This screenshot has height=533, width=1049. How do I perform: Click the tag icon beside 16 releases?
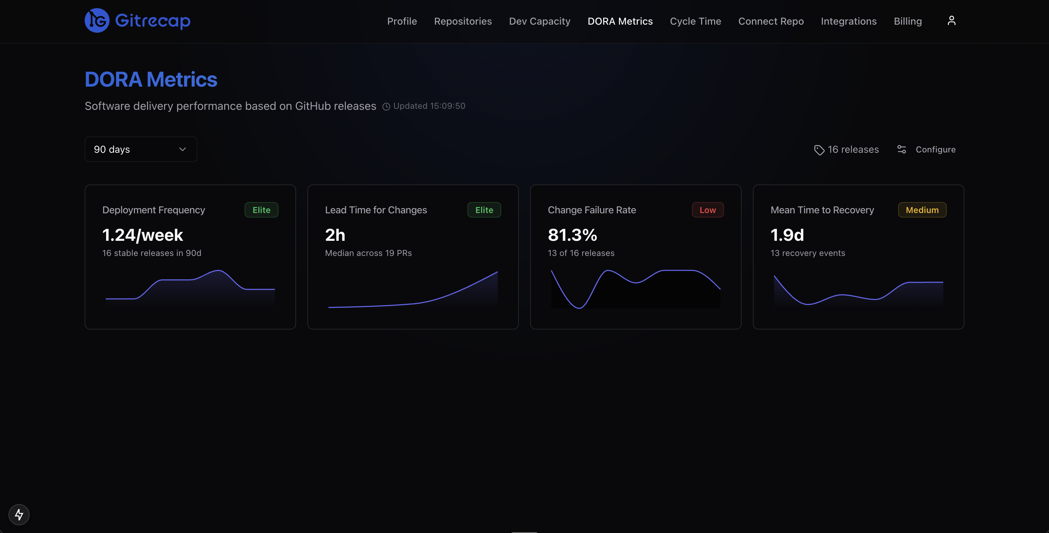tap(819, 150)
